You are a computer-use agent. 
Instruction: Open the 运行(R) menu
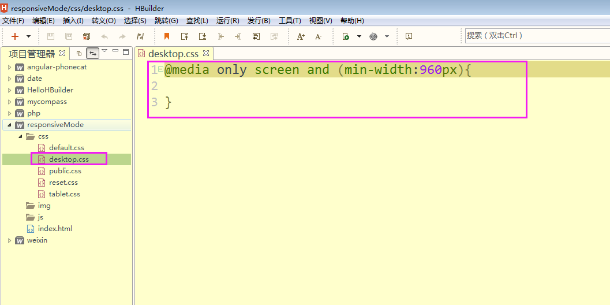[227, 21]
